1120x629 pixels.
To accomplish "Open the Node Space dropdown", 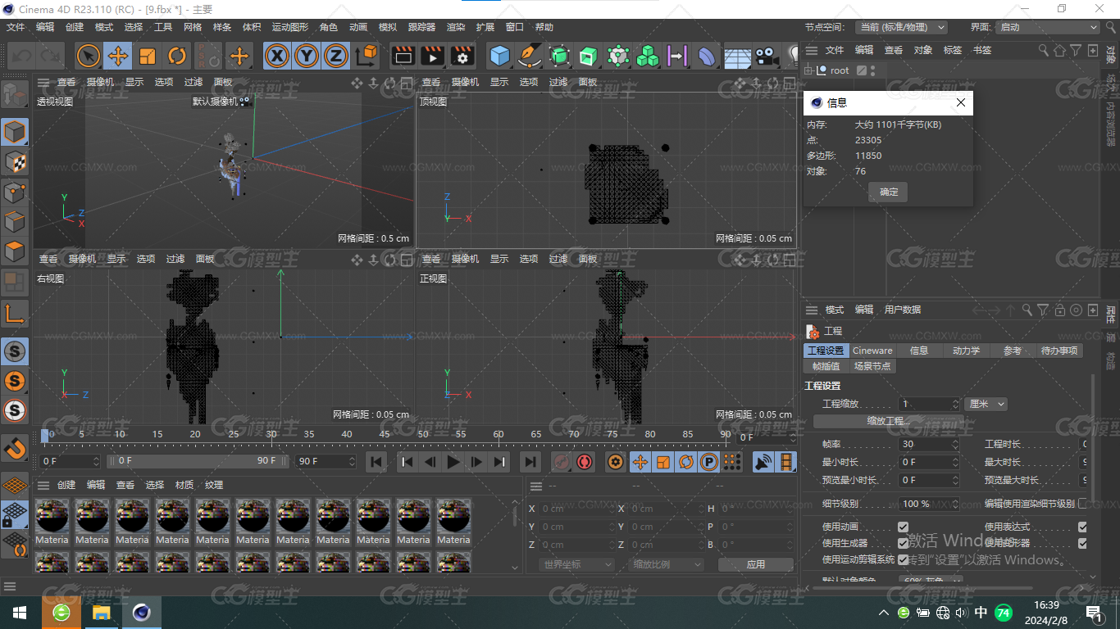I will pyautogui.click(x=901, y=27).
